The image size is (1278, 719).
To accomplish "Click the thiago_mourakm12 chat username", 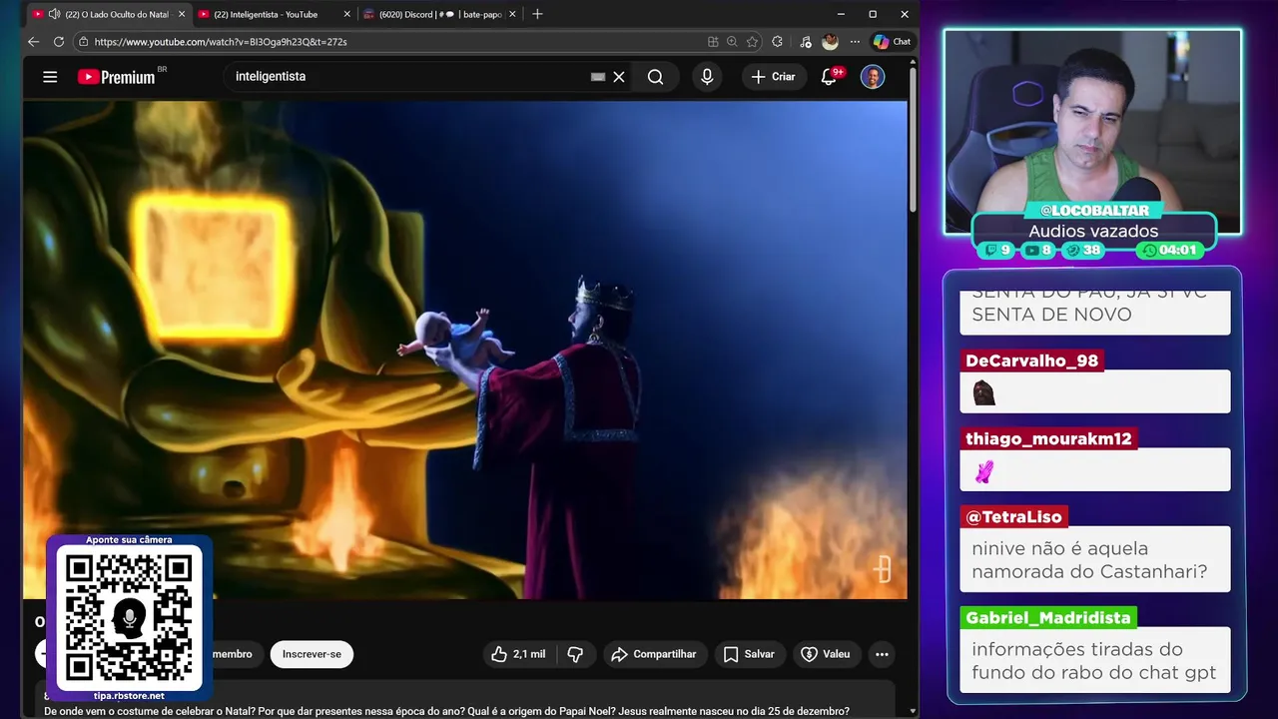I will [1048, 438].
